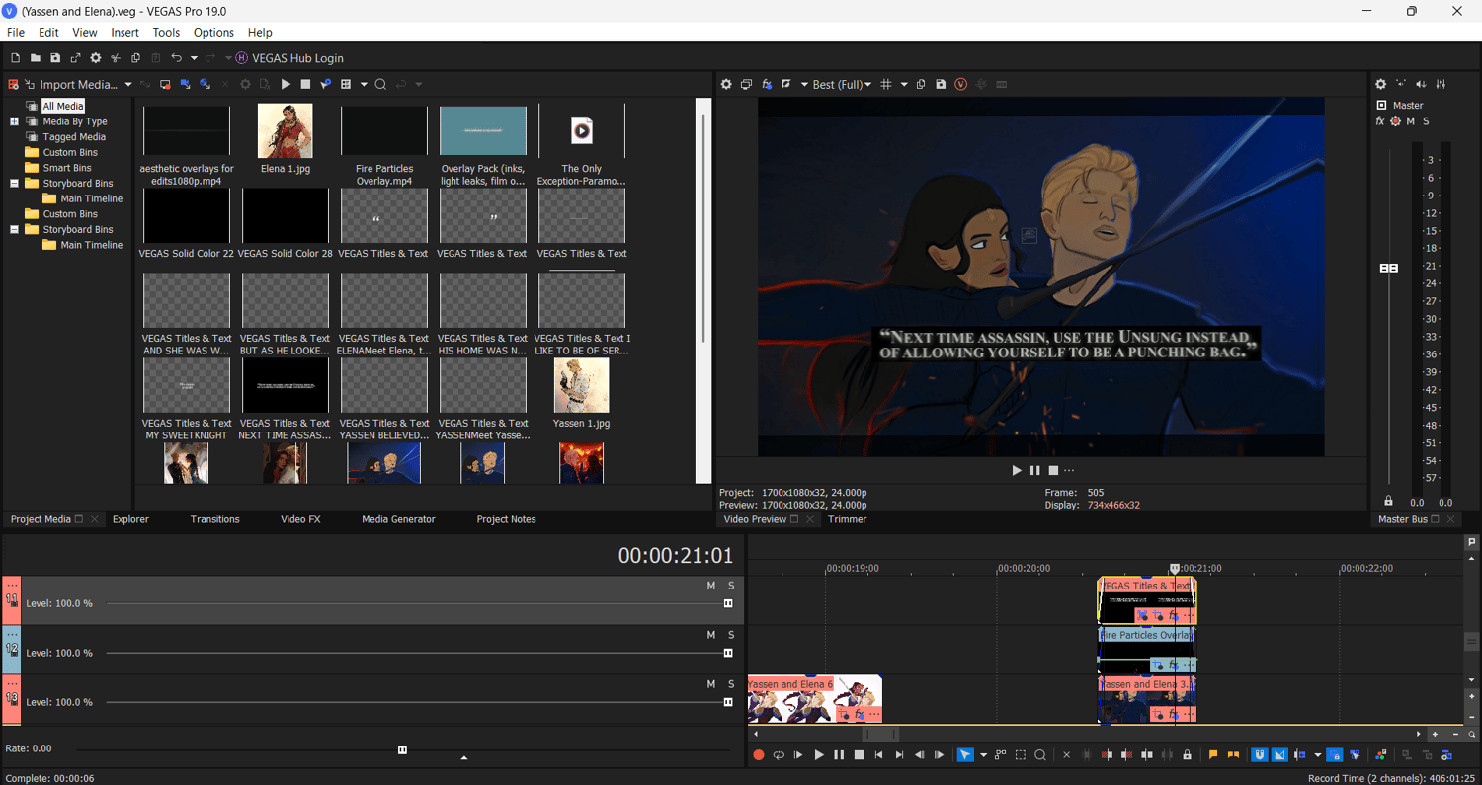Open Project Properties gear in main toolbar
Viewport: 1482px width, 785px height.
96,58
